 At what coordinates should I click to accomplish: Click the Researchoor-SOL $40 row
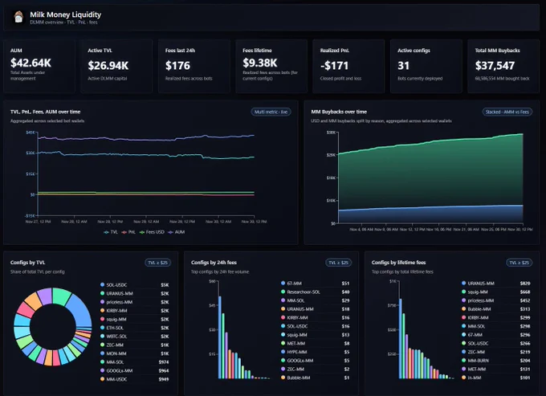coord(315,292)
